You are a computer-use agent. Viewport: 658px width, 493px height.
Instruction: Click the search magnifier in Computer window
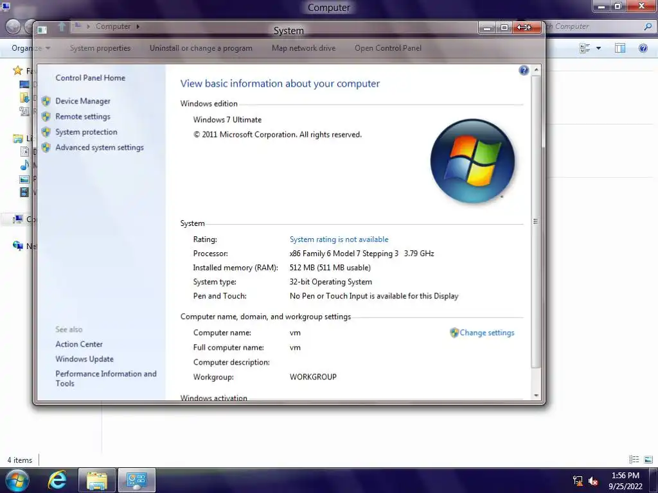[x=648, y=26]
